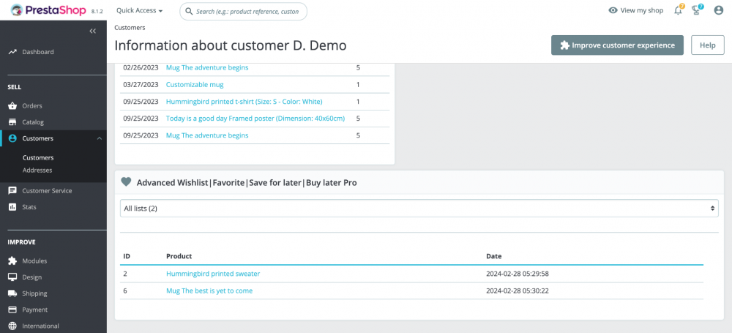Collapse the Customers menu chevron
This screenshot has width=732, height=333.
(99, 138)
